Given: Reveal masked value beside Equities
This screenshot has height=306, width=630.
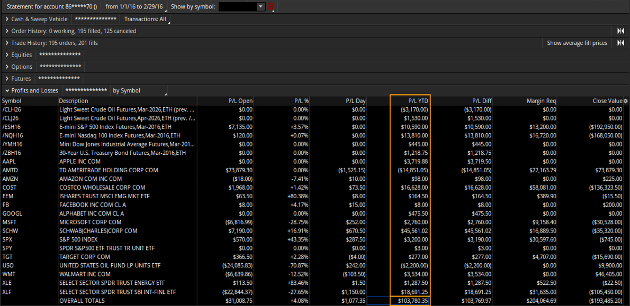Looking at the screenshot, I should [59, 55].
